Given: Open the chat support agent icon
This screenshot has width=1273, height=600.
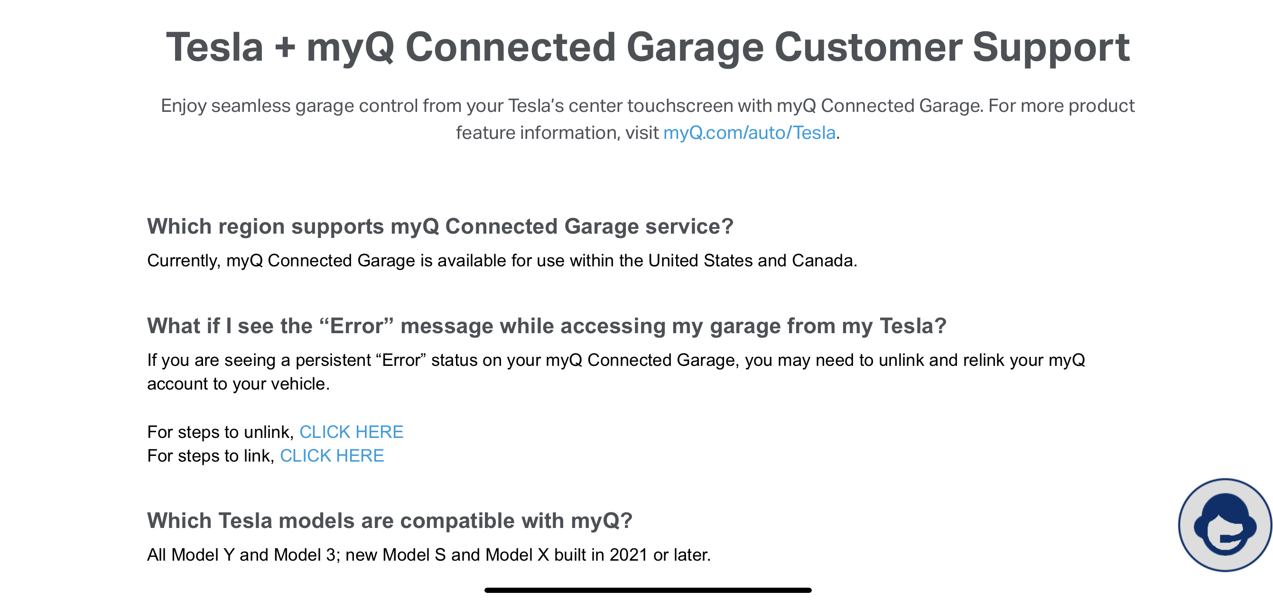Looking at the screenshot, I should 1224,525.
